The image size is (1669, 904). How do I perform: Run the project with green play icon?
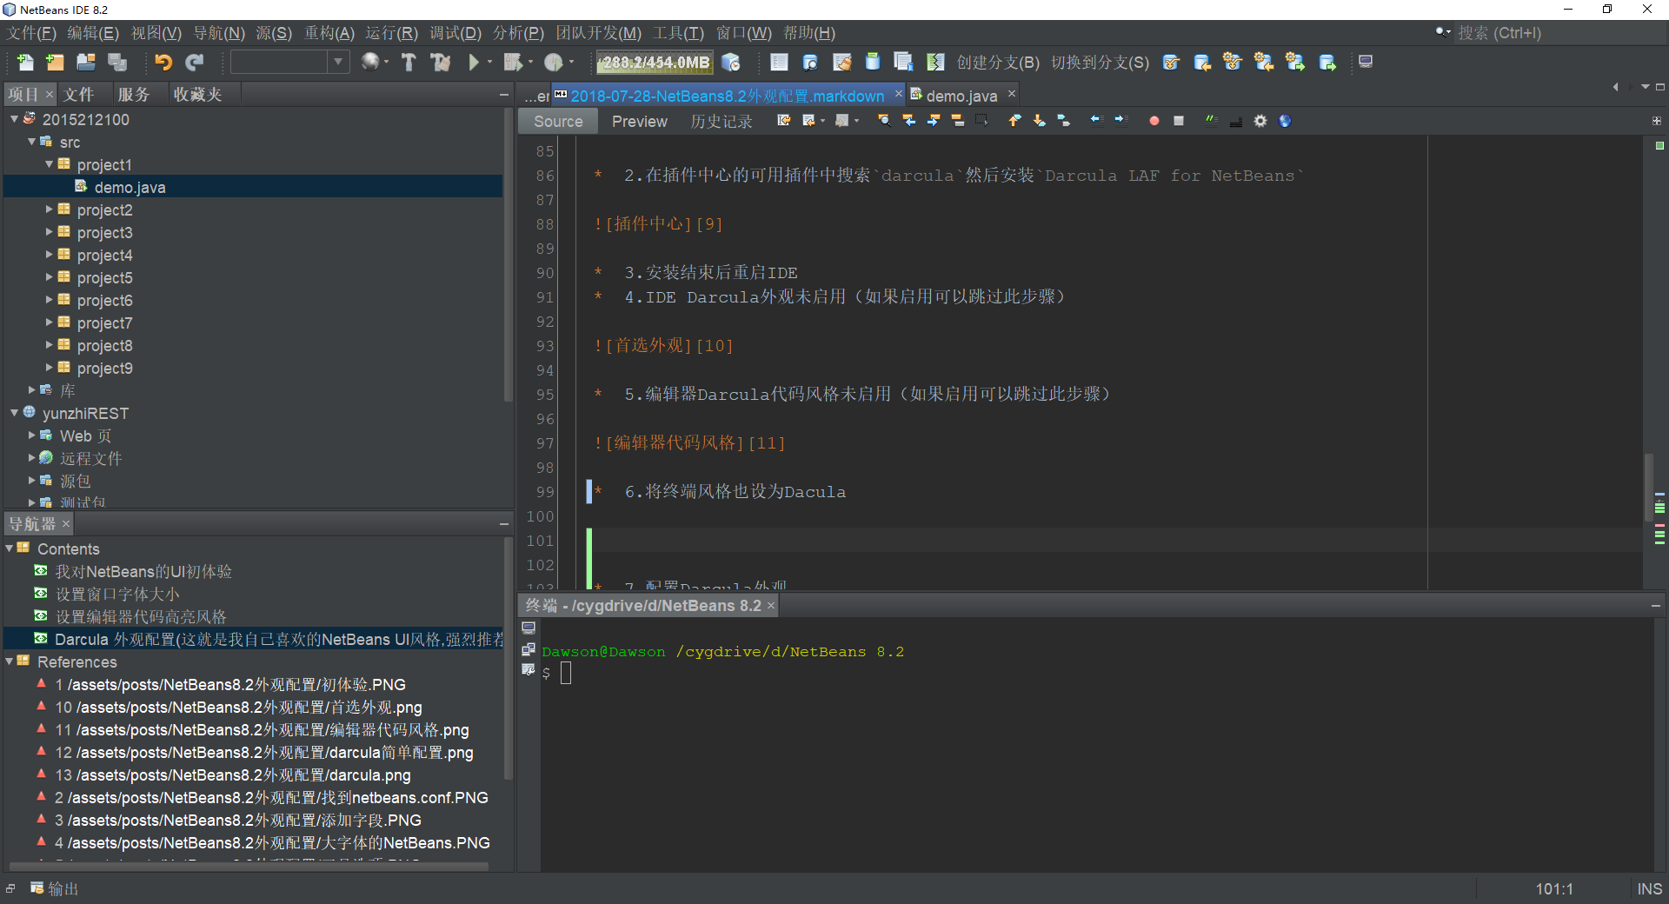tap(473, 62)
